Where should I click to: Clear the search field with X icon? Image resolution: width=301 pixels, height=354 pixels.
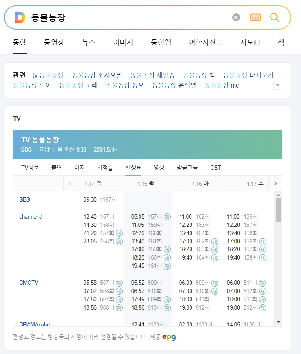coord(236,17)
